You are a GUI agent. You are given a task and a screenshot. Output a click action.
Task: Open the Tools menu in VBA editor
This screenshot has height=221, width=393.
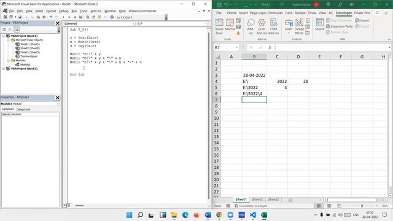84,11
